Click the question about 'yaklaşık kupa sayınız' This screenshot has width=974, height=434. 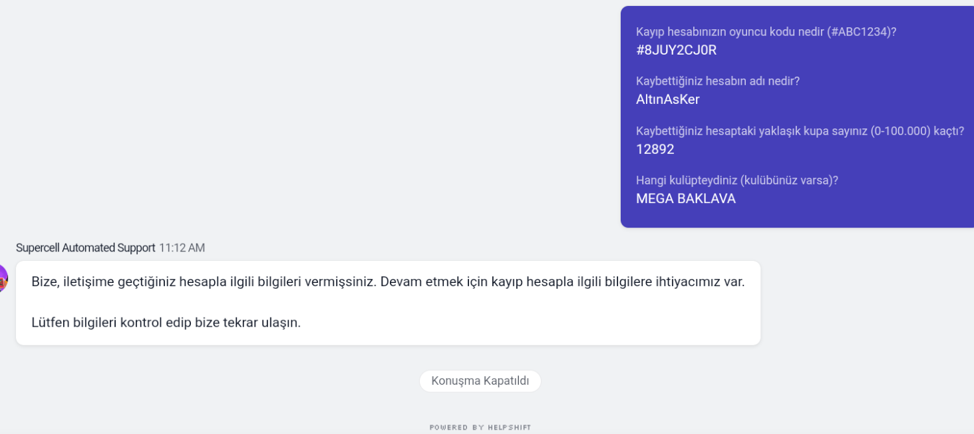coord(800,131)
